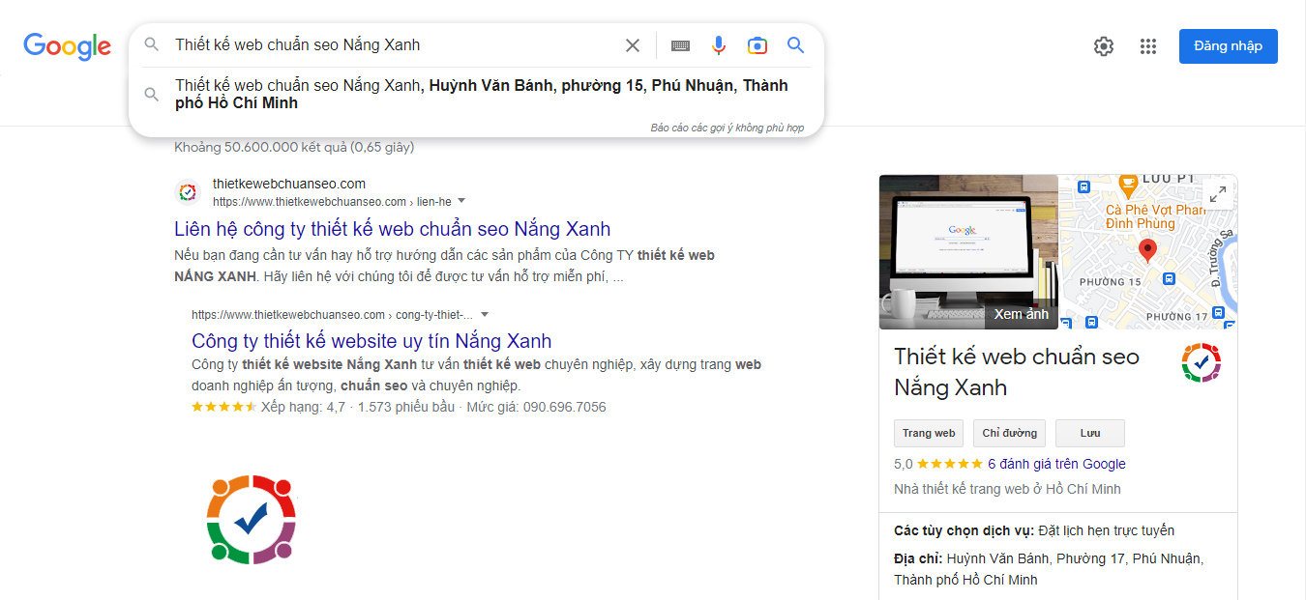Click Đặt lịch hẹn trực tuyến text
This screenshot has height=600, width=1306.
tap(1106, 530)
